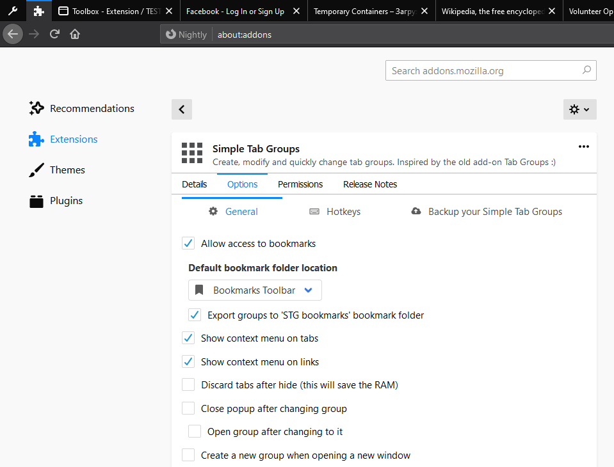Uncheck Allow access to bookmarks
This screenshot has height=467, width=614.
click(188, 243)
